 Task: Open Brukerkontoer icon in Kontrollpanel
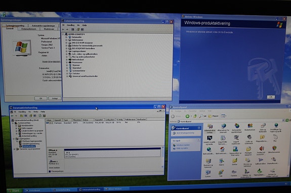[x=250, y=127]
